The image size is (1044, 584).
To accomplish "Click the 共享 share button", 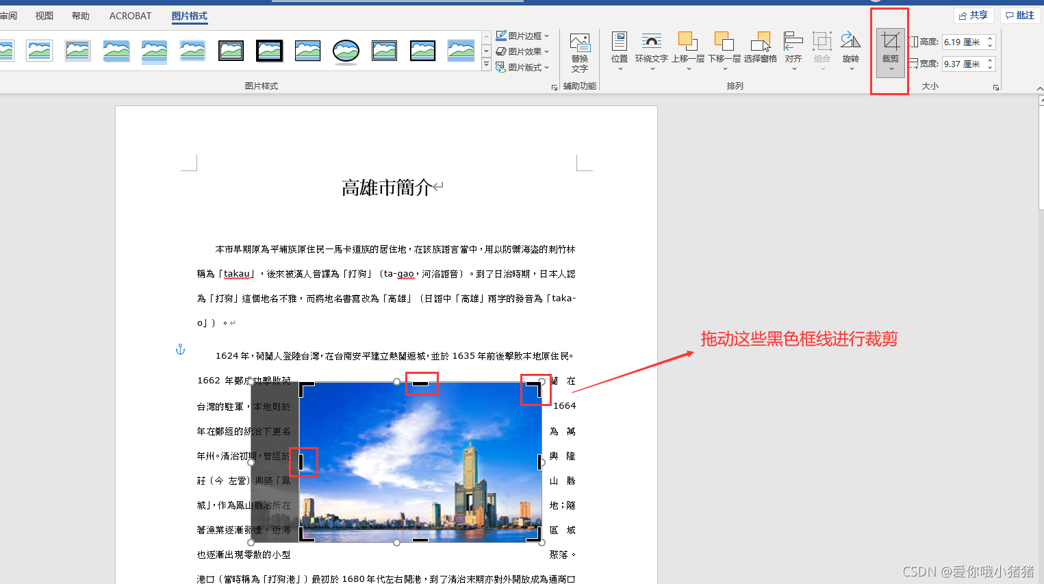I will [x=973, y=15].
